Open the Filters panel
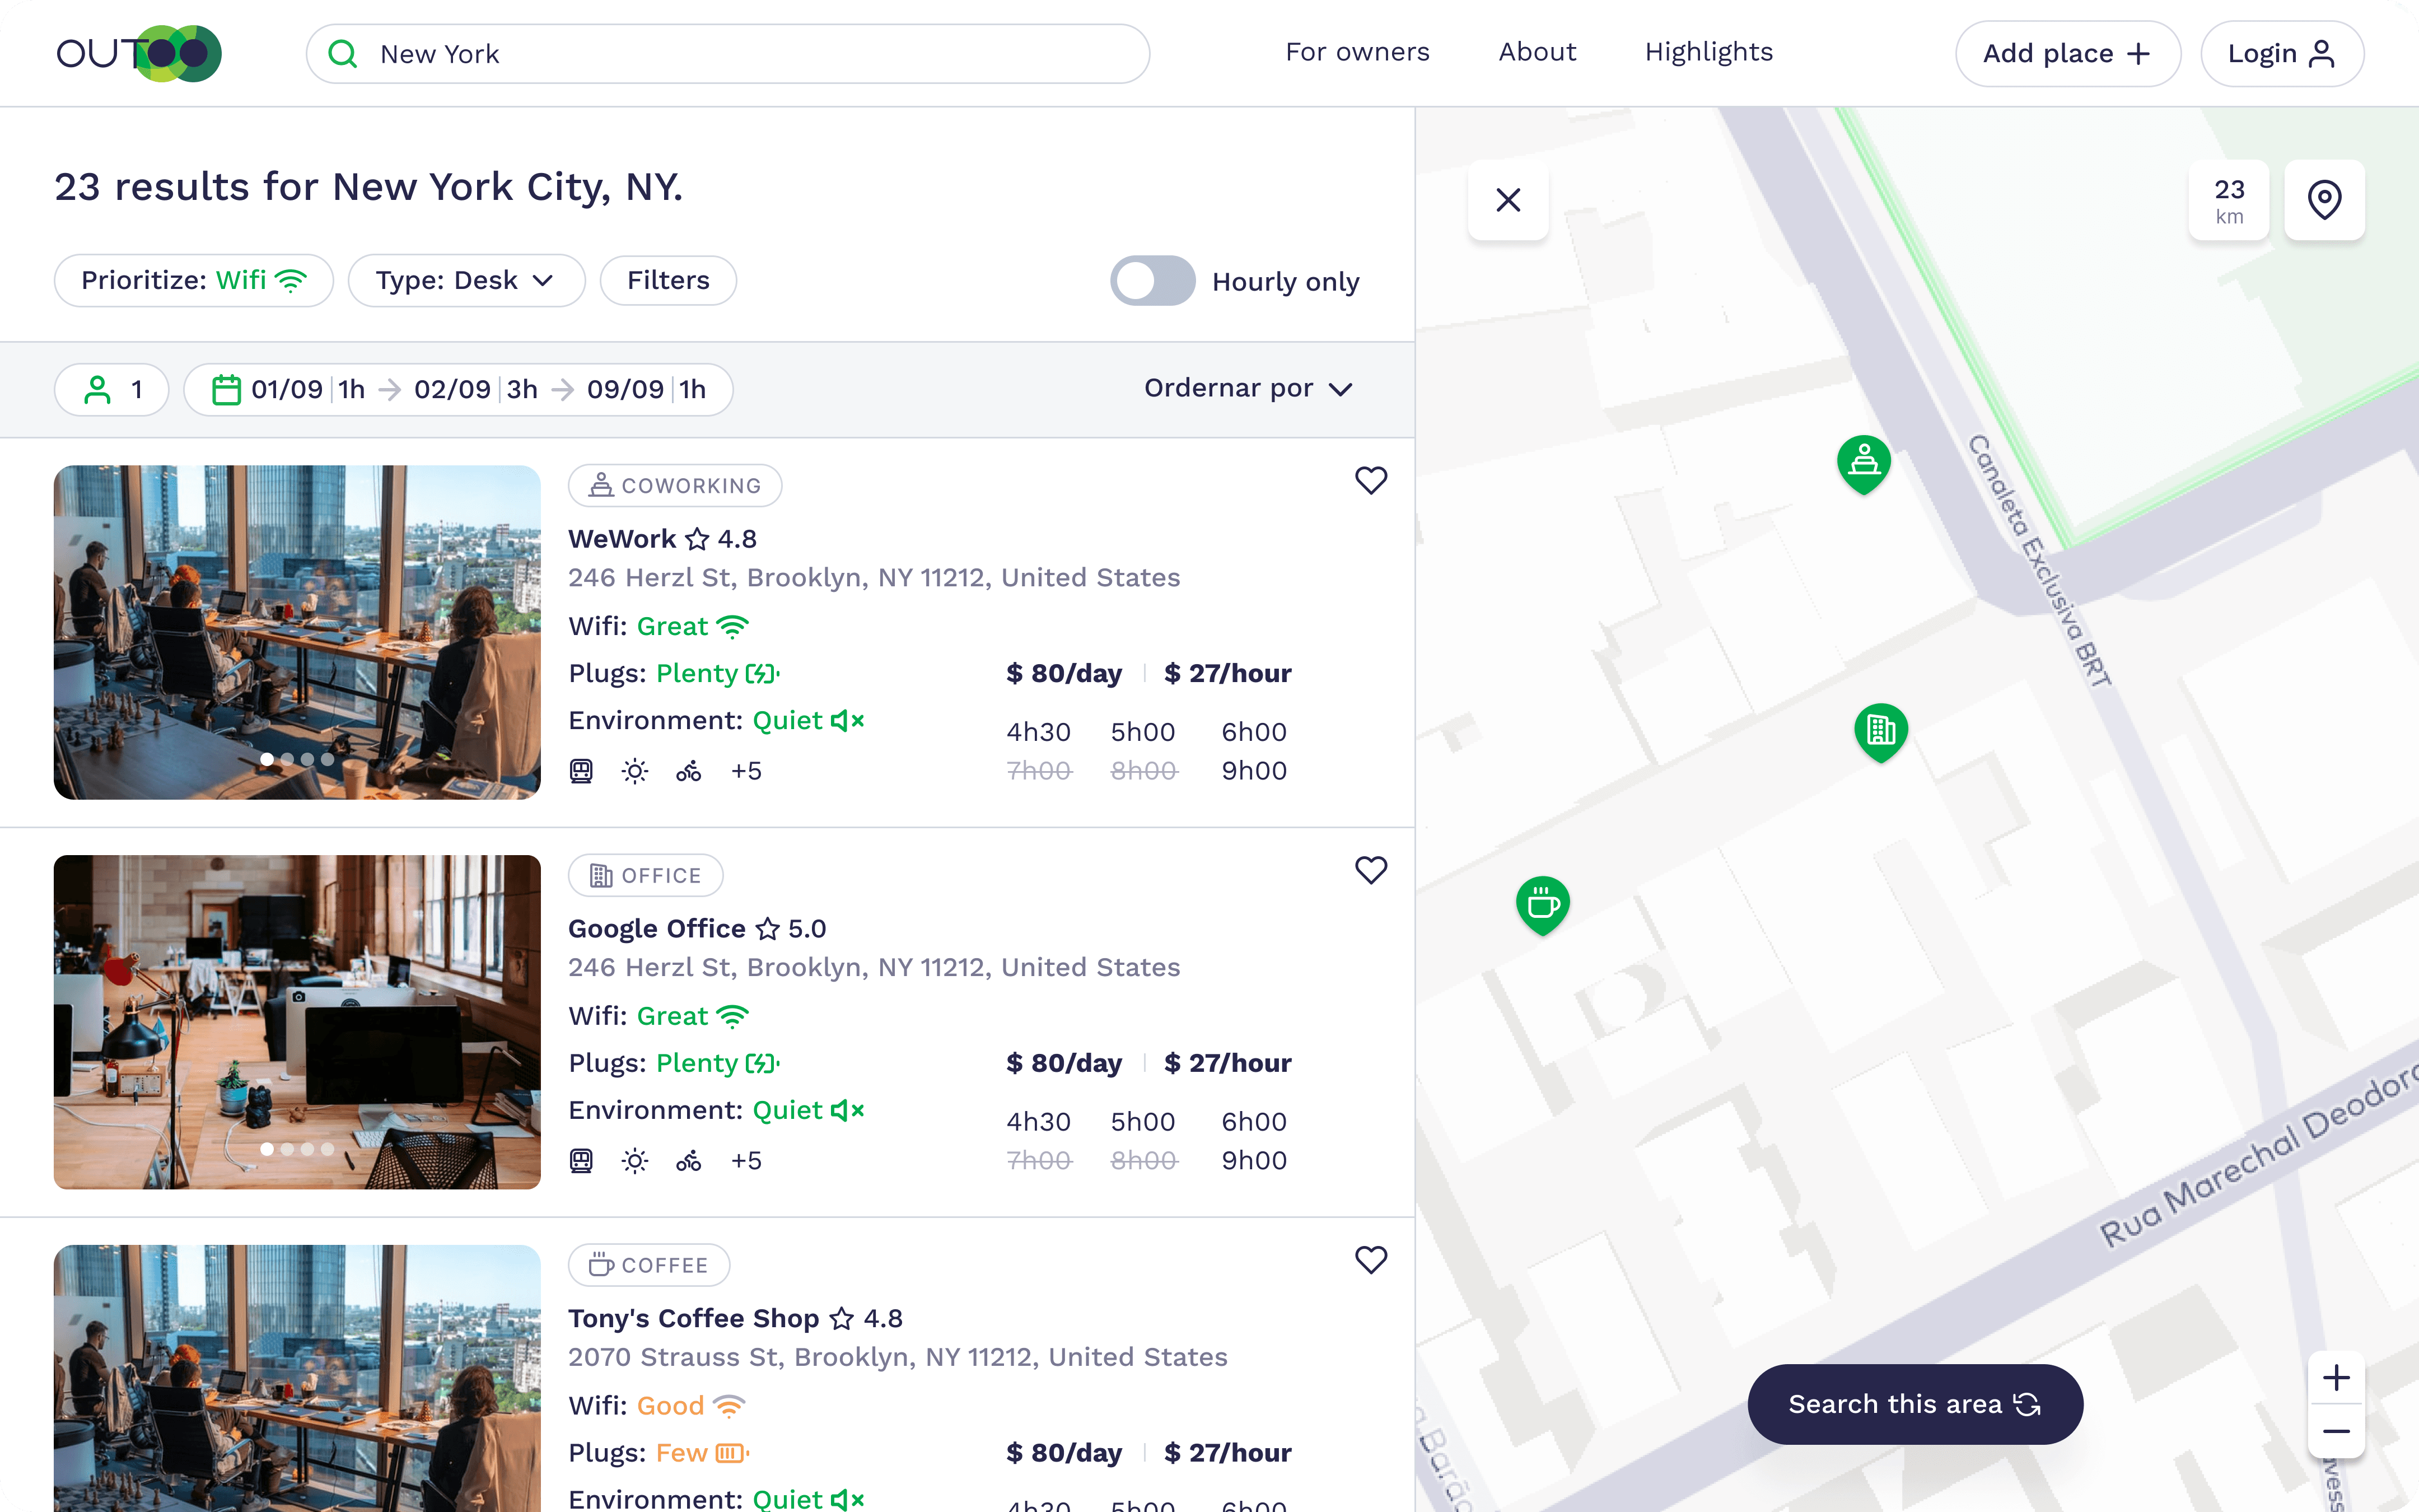The image size is (2419, 1512). [667, 280]
